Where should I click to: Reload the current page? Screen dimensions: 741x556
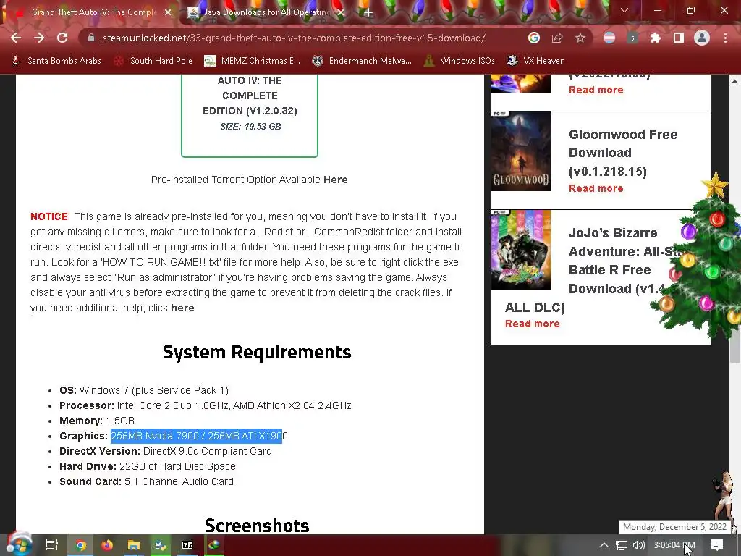[62, 38]
